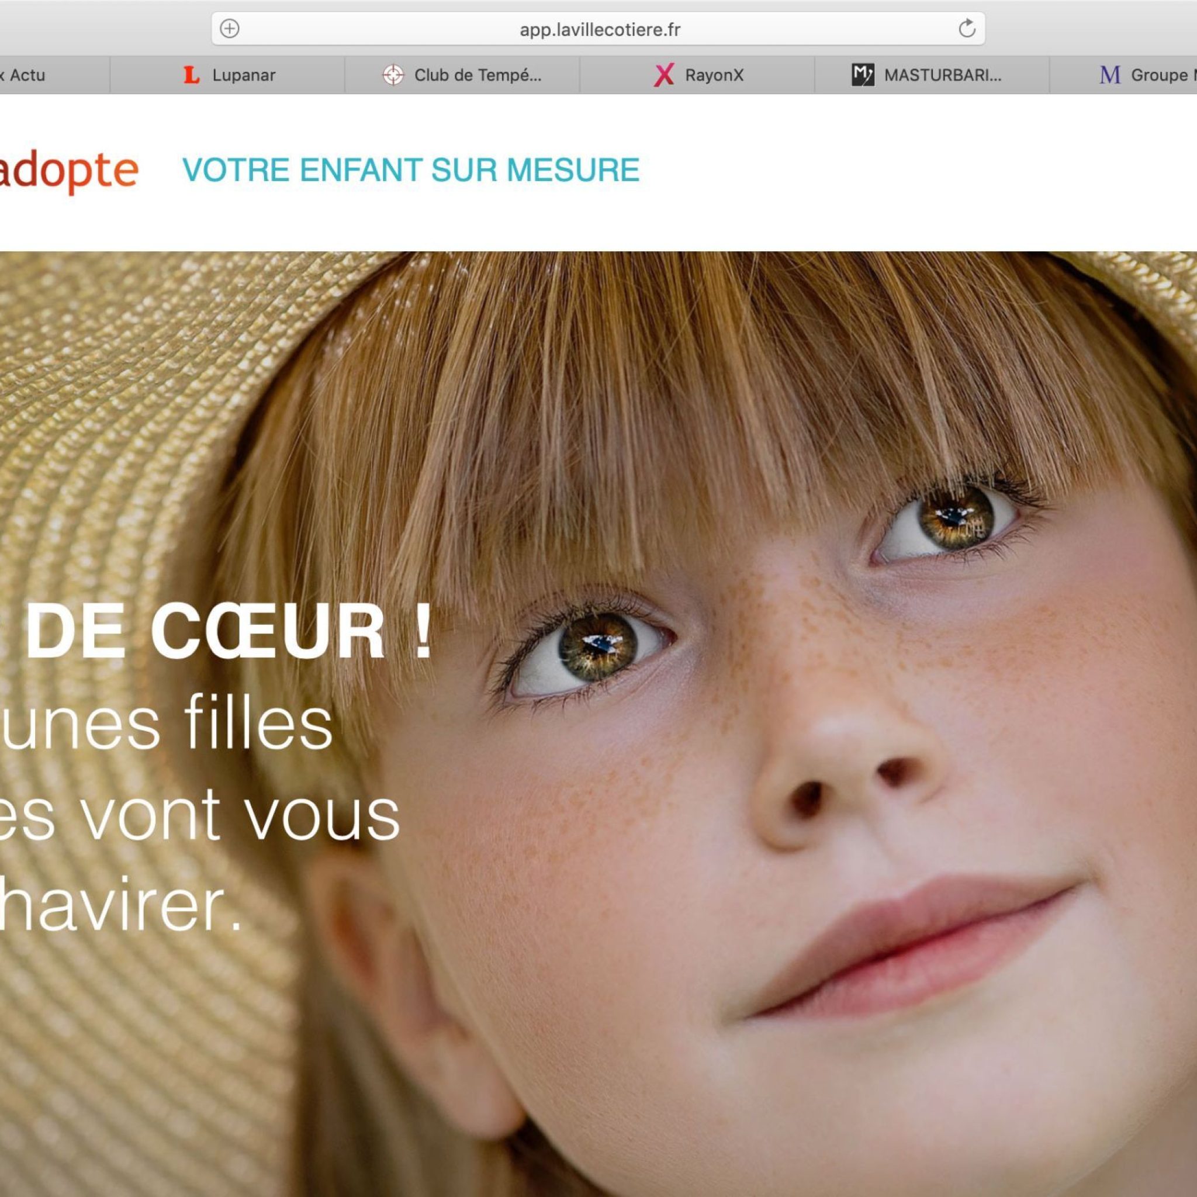Click the DE CŒUR ! headline

(229, 631)
